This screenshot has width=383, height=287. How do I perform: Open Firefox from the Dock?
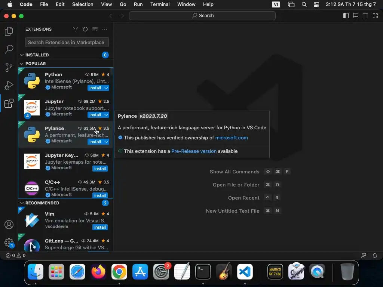98,272
